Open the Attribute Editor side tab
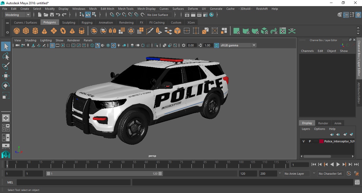 click(x=359, y=93)
